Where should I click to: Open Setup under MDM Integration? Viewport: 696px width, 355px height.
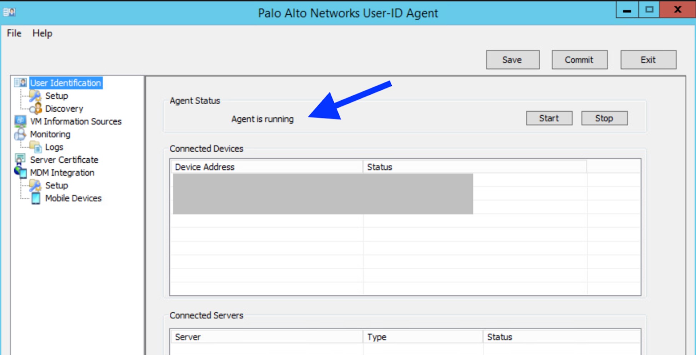coord(56,185)
